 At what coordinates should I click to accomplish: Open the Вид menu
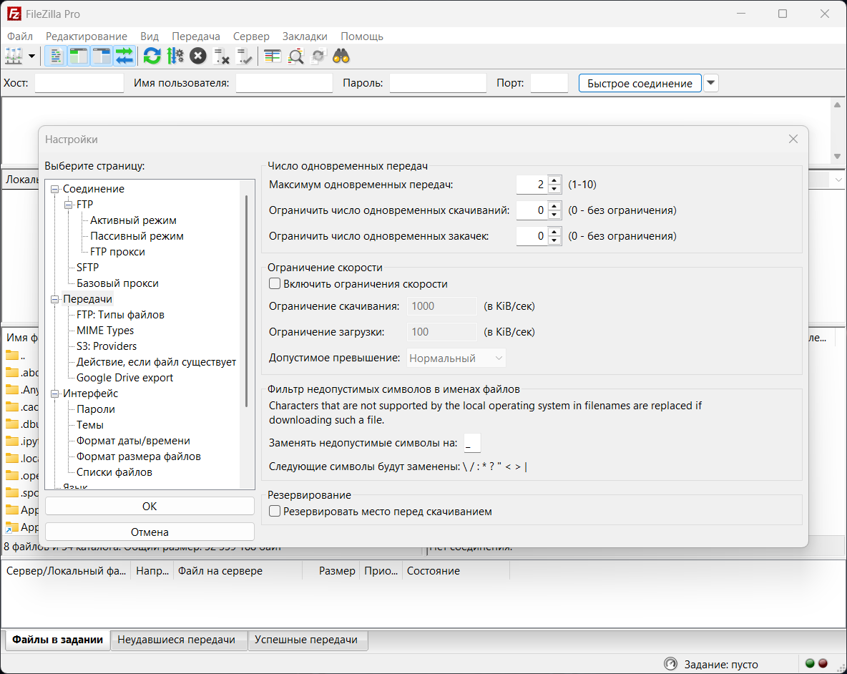(x=150, y=36)
